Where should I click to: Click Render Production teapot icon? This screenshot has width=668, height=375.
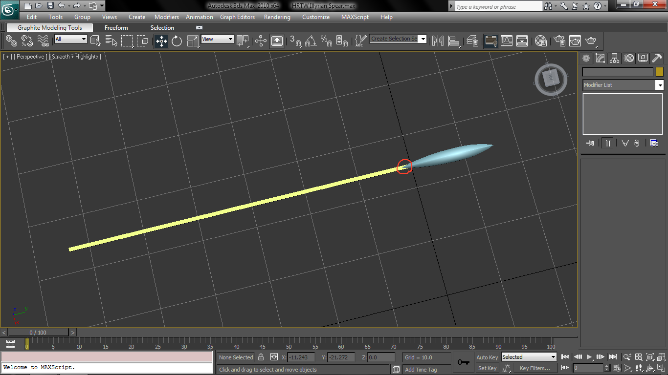(x=591, y=41)
